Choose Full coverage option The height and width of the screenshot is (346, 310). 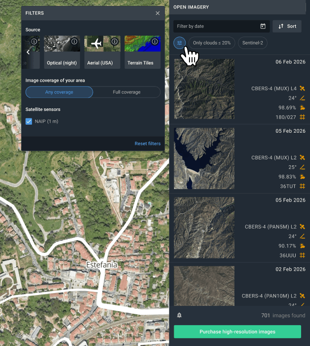click(x=127, y=92)
